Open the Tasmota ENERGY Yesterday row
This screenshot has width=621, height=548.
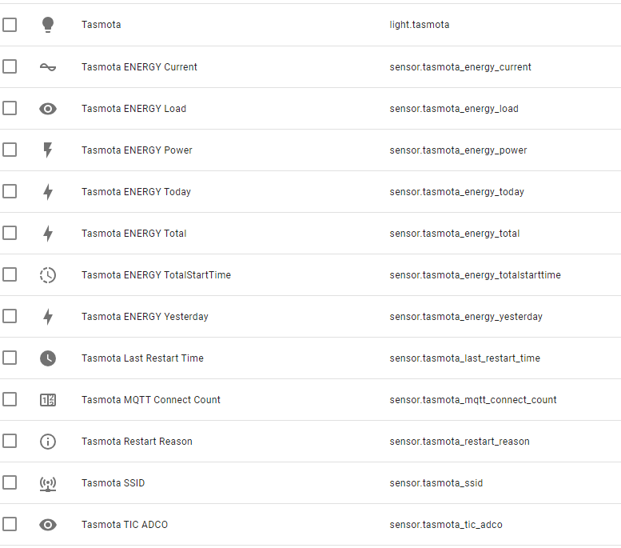coord(310,317)
